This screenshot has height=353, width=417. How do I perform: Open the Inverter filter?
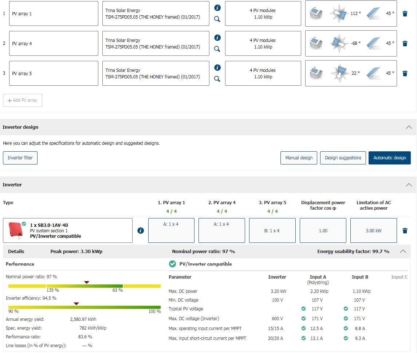pyautogui.click(x=20, y=158)
